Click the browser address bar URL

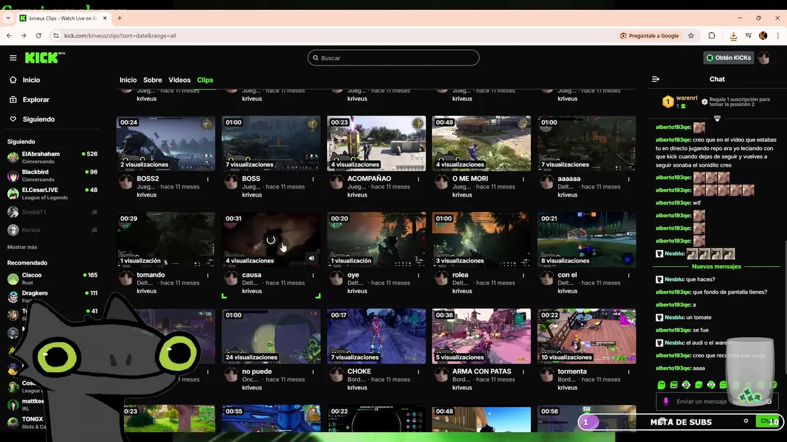(x=120, y=36)
